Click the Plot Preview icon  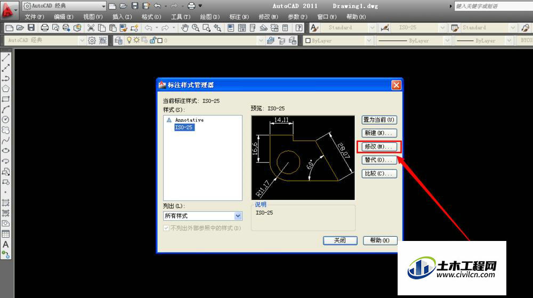click(x=55, y=28)
